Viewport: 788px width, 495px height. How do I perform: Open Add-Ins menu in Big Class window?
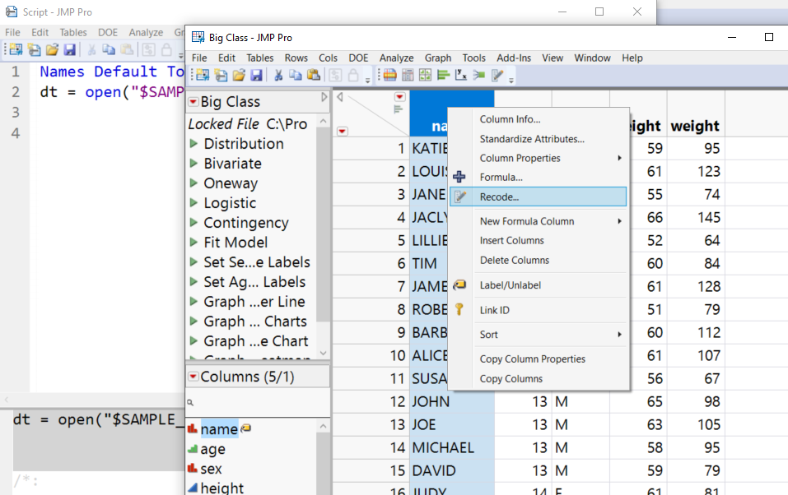(x=514, y=58)
